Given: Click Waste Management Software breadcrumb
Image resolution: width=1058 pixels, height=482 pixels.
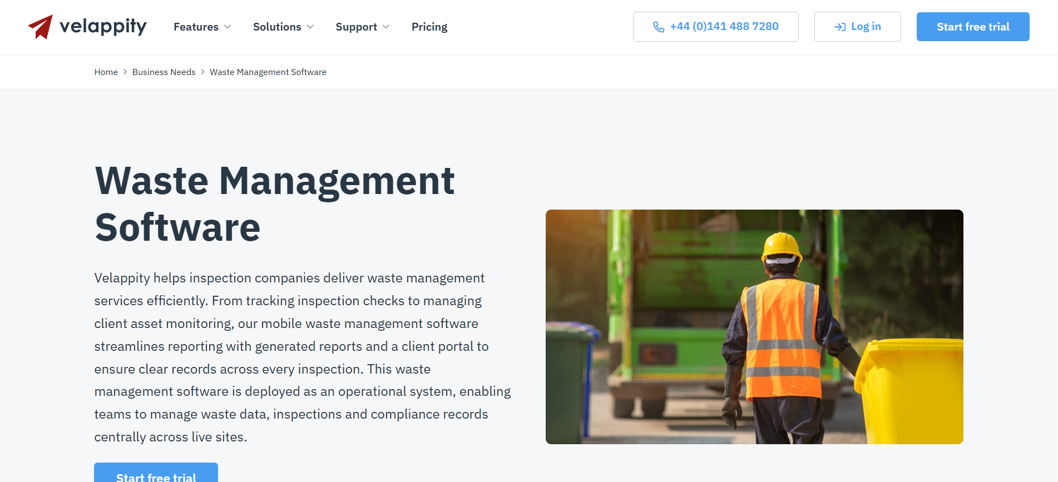Looking at the screenshot, I should (x=268, y=72).
